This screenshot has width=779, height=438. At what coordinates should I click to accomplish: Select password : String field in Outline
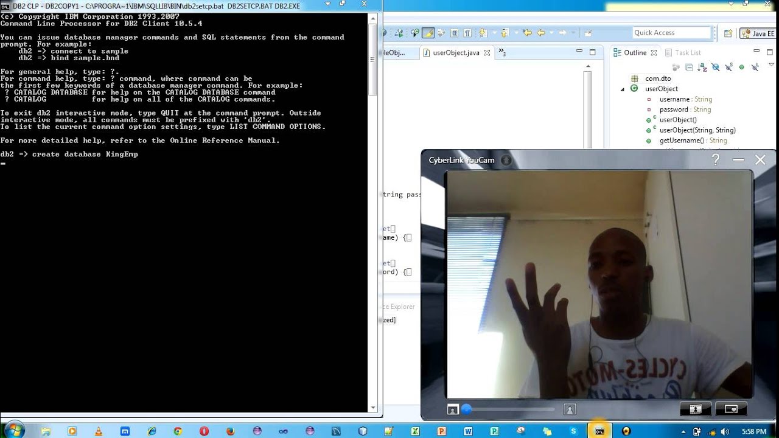pos(685,109)
